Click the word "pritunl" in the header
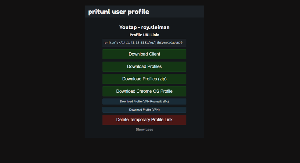This screenshot has width=300, height=163. (97, 12)
